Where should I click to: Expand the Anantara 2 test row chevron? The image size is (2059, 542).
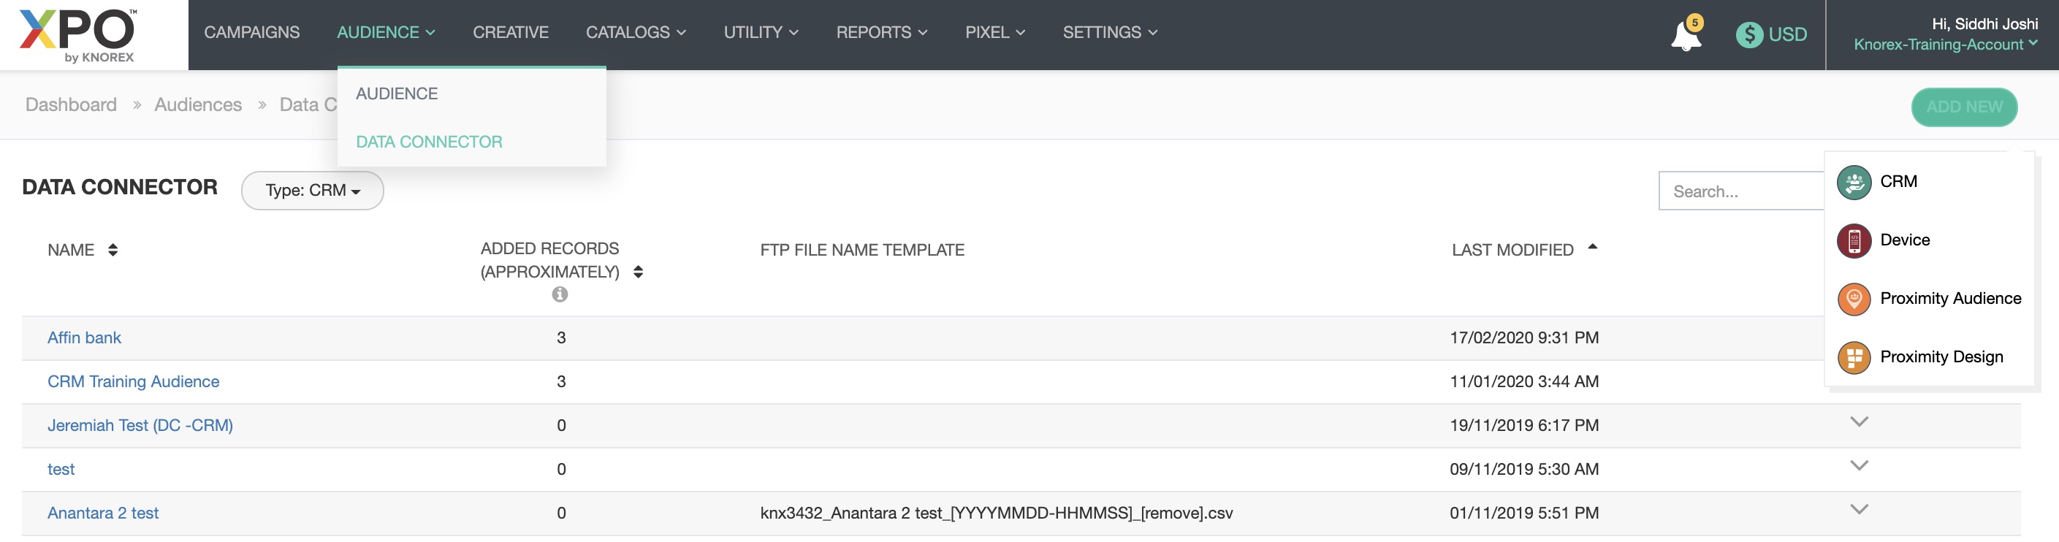tap(1858, 509)
